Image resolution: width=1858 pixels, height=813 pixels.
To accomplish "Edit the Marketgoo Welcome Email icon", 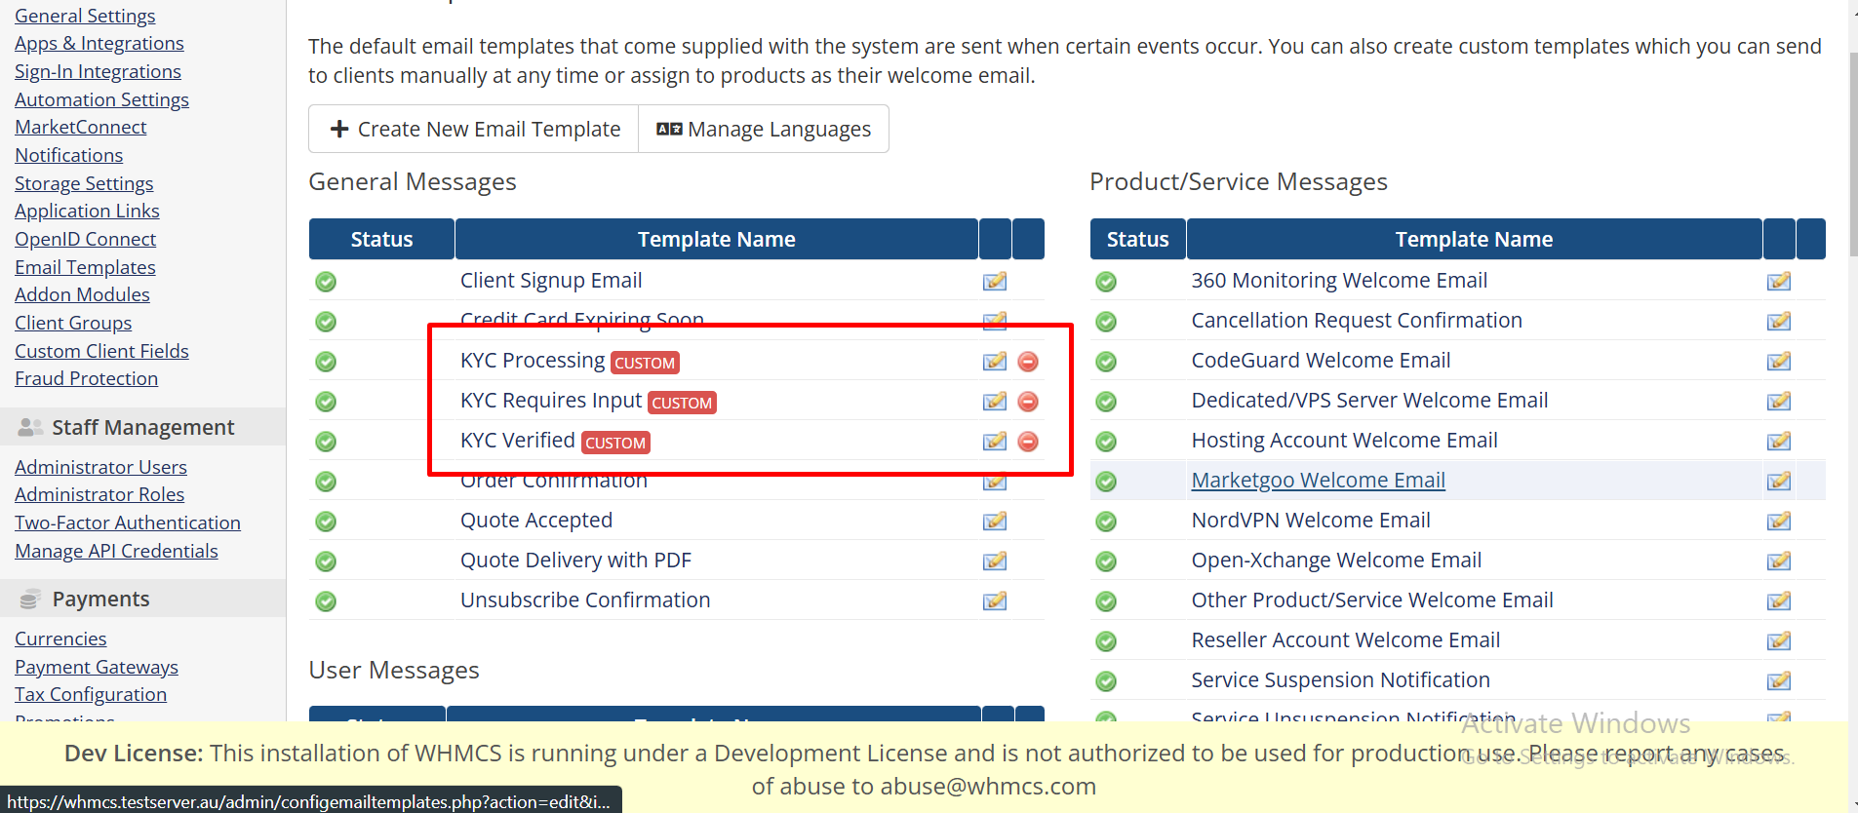I will point(1779,482).
